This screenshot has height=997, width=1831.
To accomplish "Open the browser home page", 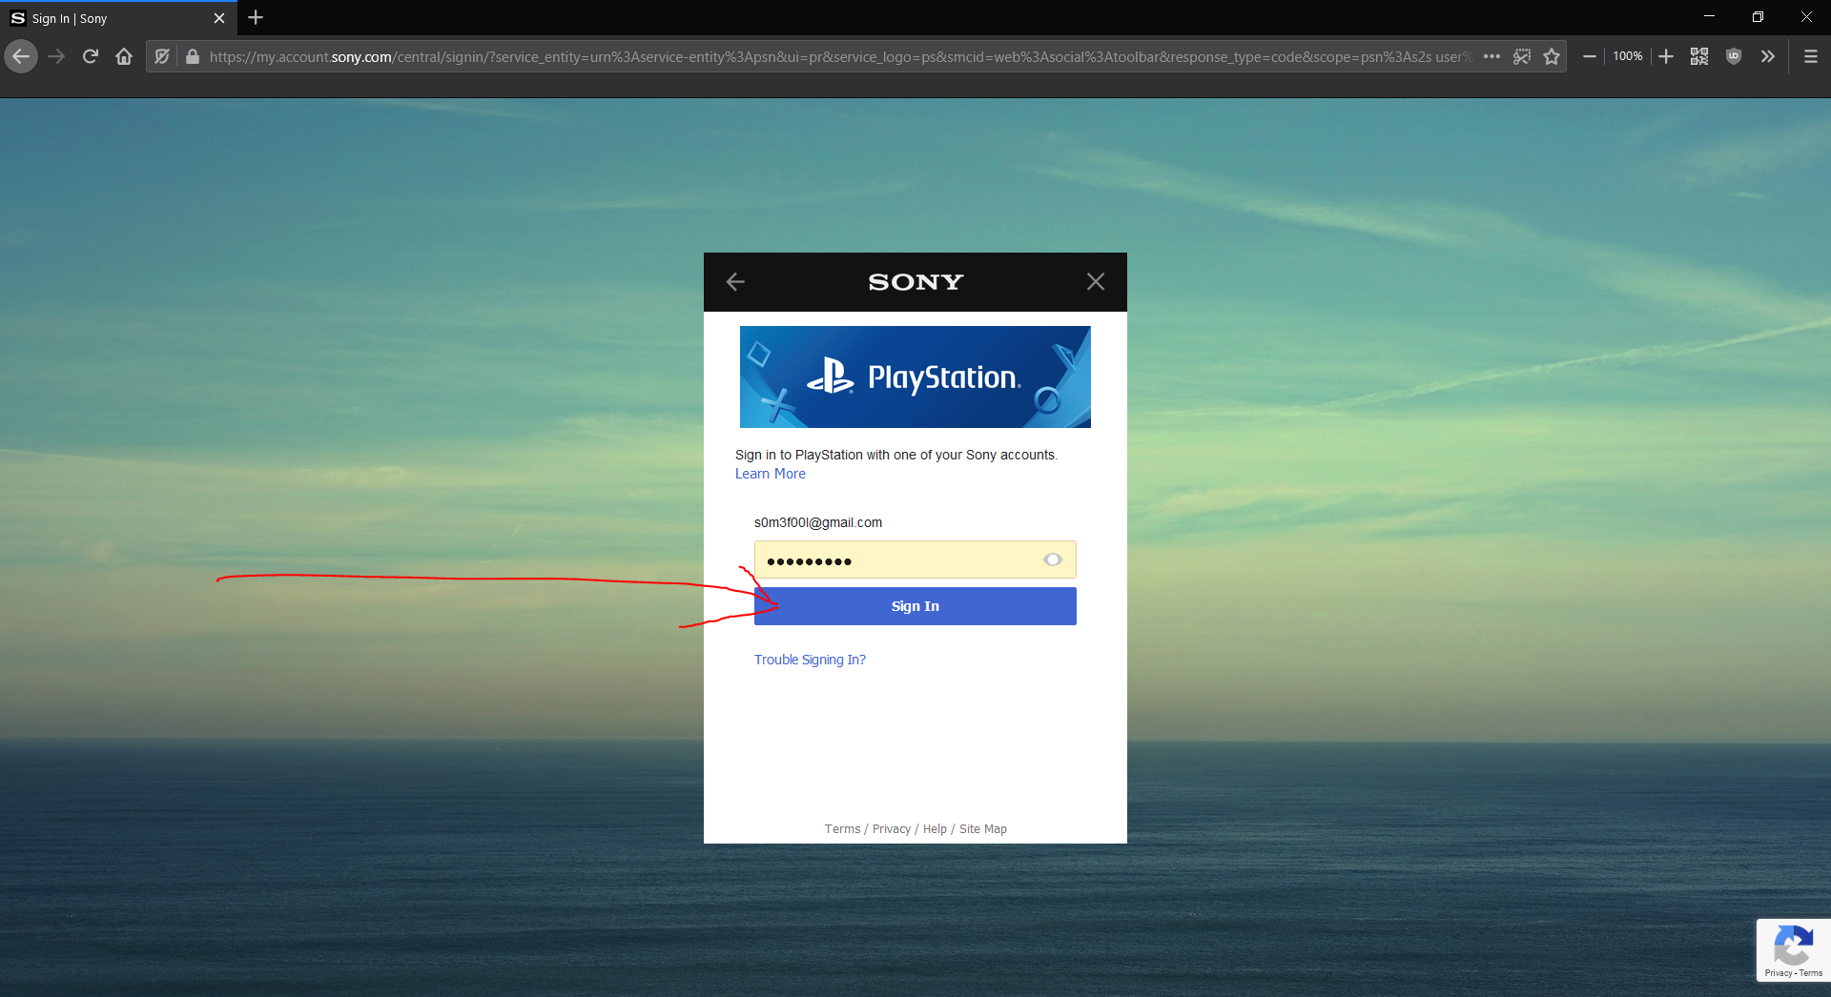I will (x=124, y=56).
